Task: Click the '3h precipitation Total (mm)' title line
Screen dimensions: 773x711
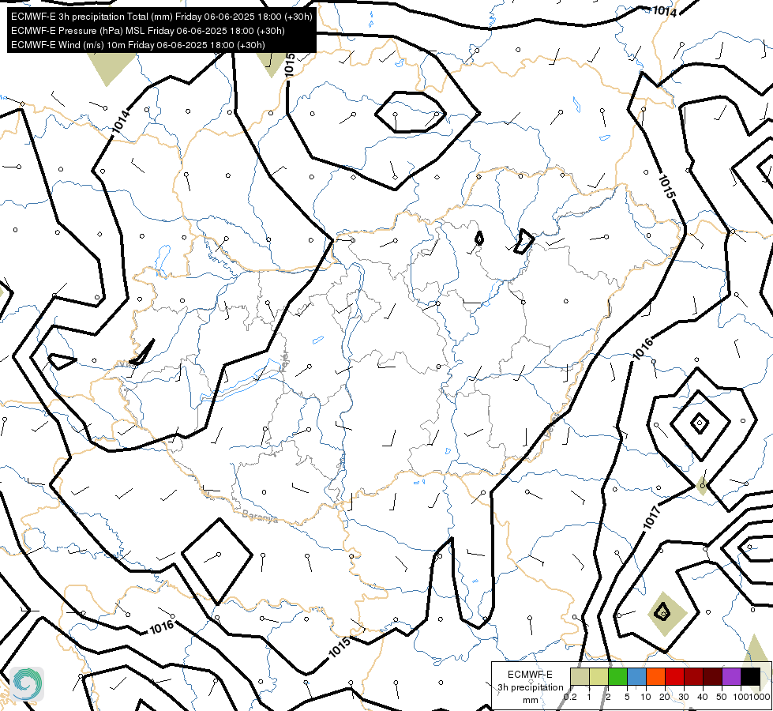Action: coord(162,17)
